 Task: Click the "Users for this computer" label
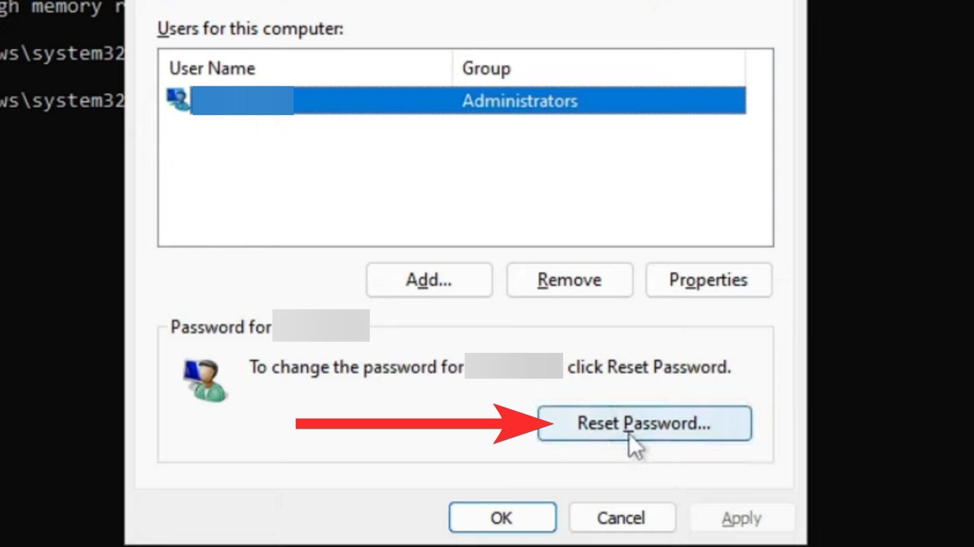[250, 29]
